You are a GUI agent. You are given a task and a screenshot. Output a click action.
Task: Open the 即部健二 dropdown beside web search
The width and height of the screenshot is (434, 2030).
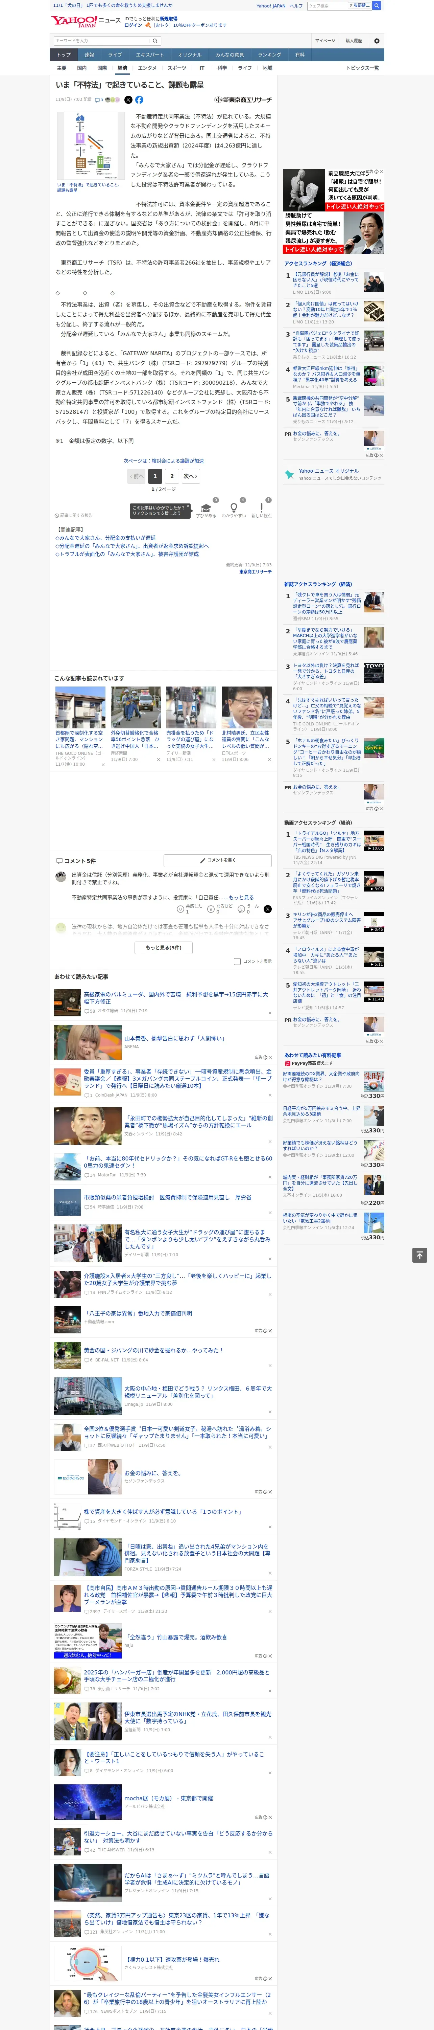tap(361, 5)
